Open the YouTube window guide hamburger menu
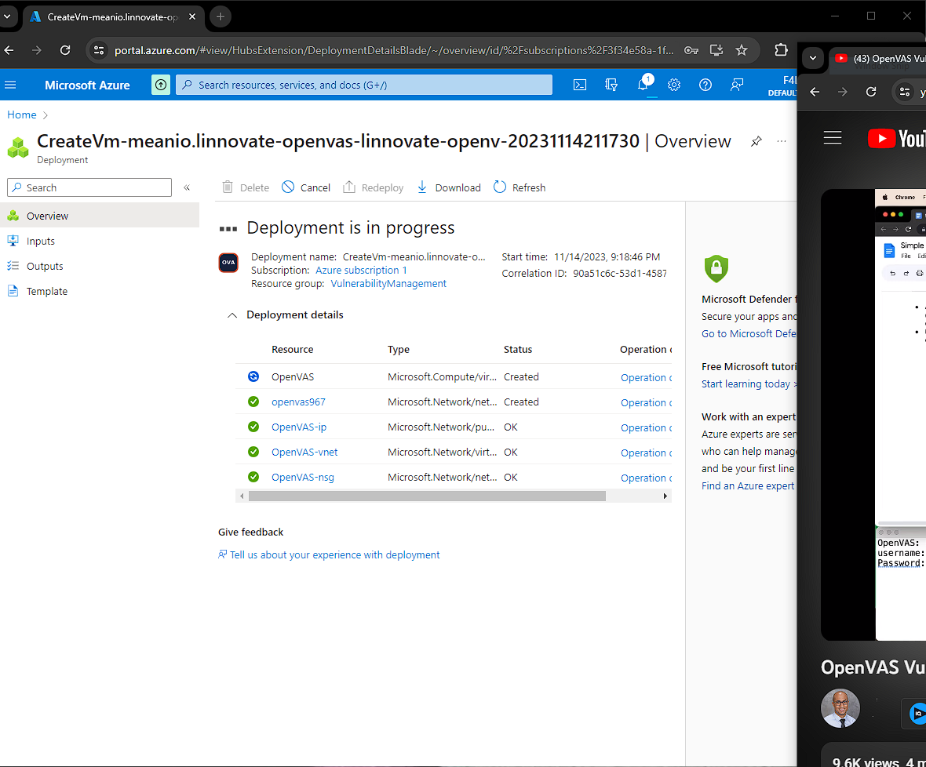The height and width of the screenshot is (767, 926). [x=833, y=137]
